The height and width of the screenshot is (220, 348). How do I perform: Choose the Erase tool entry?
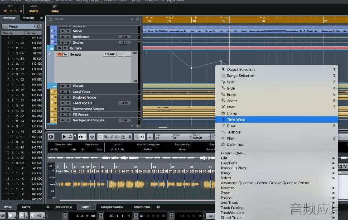pyautogui.click(x=276, y=94)
